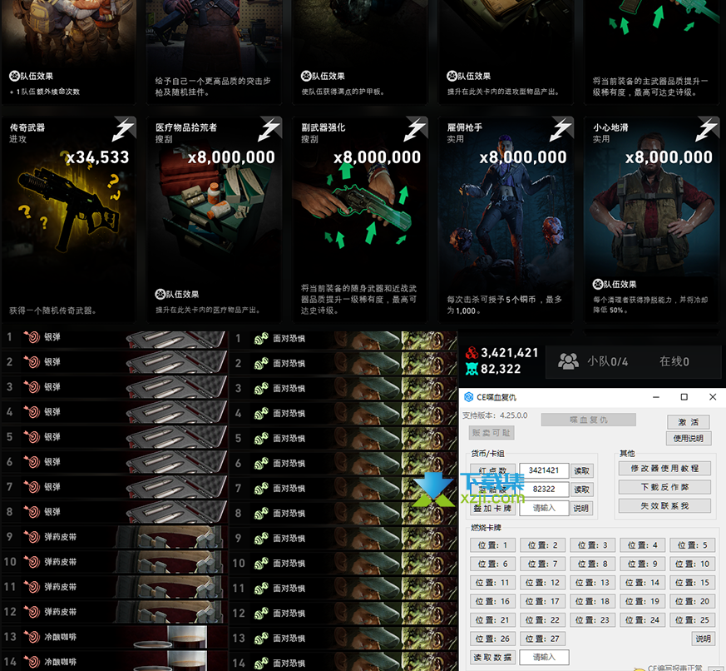This screenshot has height=671, width=726.
Task: Click the 修改器使用教程 button
Action: [x=664, y=469]
